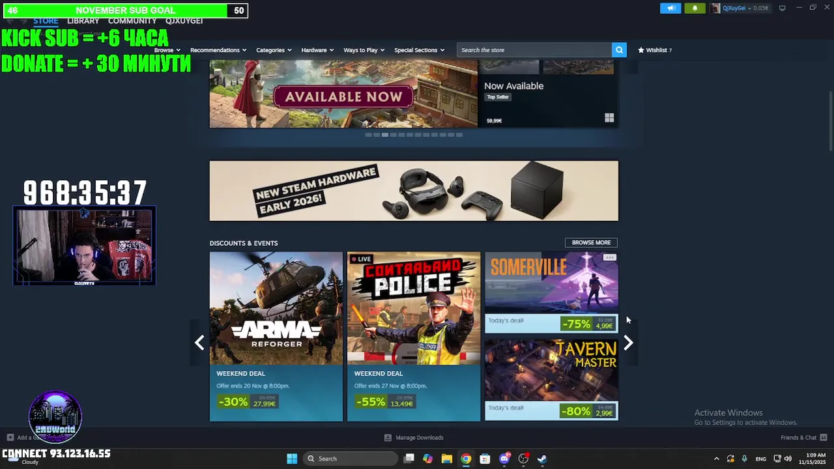
Task: Click the QjXuyGei profile avatar
Action: coord(715,8)
